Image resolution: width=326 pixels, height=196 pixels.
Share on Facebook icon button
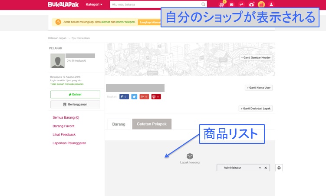124,96
